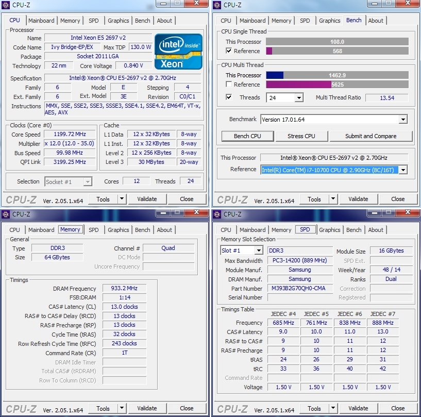Click the Max TDP value 130.0 W
Screen dimensions: 421x417
pos(141,47)
